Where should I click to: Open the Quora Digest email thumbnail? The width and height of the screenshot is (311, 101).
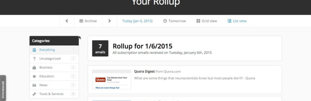pyautogui.click(x=112, y=80)
